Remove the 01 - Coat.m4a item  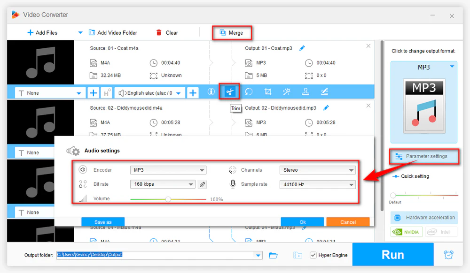tap(368, 46)
